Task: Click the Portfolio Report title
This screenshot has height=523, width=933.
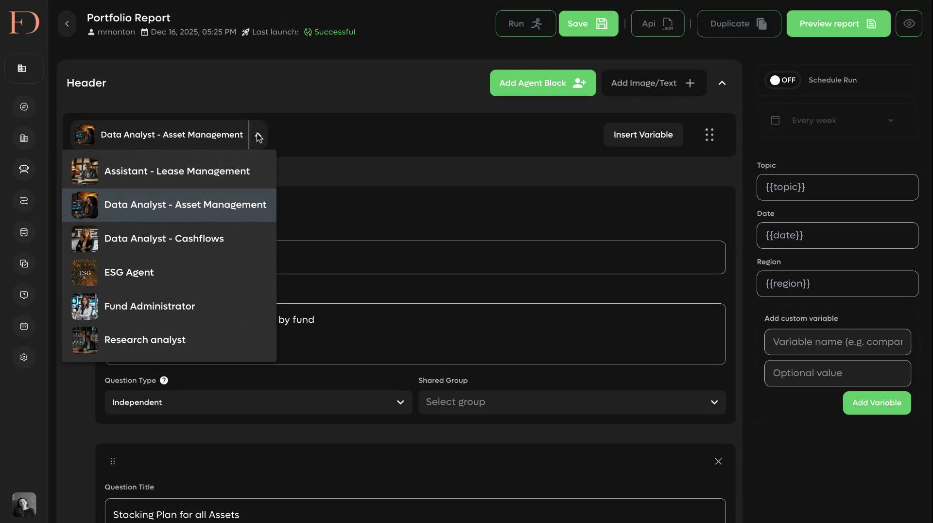Action: [129, 18]
